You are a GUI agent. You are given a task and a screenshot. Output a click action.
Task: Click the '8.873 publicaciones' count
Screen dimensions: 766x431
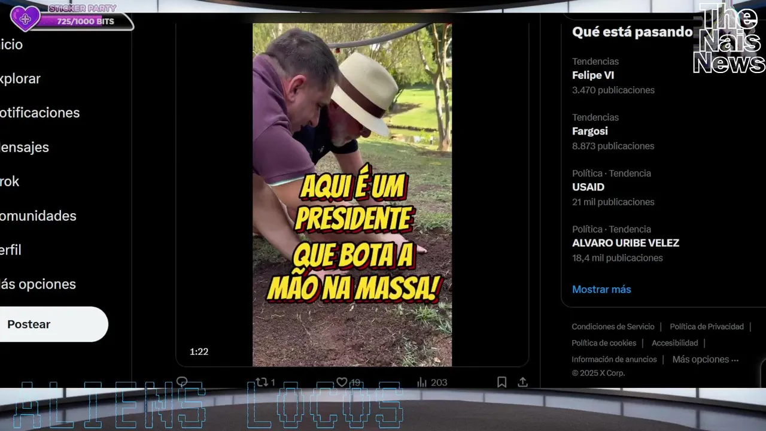[613, 146]
